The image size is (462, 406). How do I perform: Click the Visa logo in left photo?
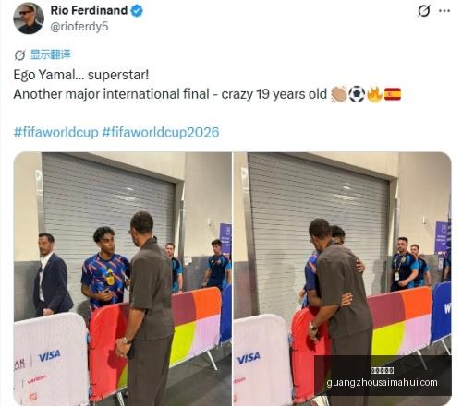(49, 356)
